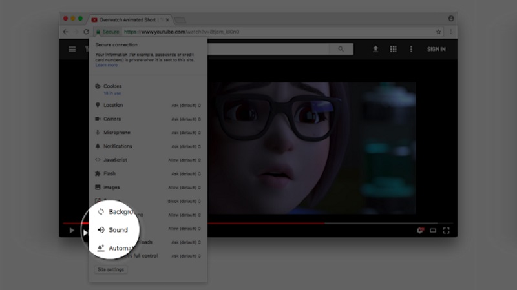Screen dimensions: 517x290
Task: Click the Images picture icon
Action: tap(98, 187)
